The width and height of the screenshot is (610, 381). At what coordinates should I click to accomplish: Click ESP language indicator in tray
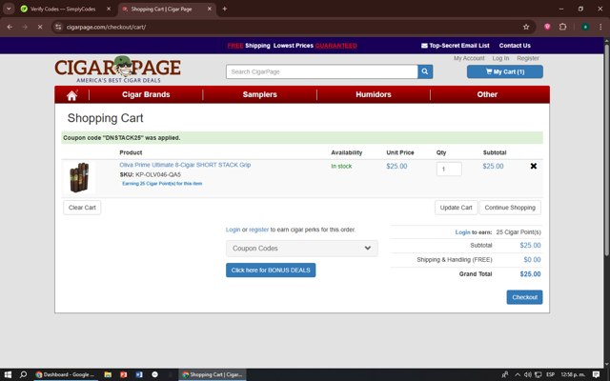(x=550, y=374)
